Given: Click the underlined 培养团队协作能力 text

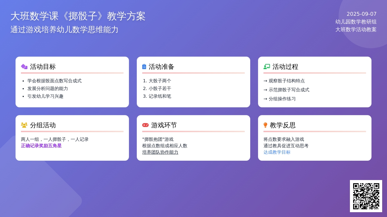Looking at the screenshot, I should click(x=160, y=152).
